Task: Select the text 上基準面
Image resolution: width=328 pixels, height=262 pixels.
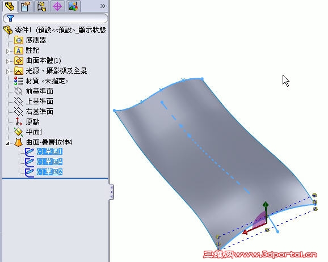Action: point(39,101)
